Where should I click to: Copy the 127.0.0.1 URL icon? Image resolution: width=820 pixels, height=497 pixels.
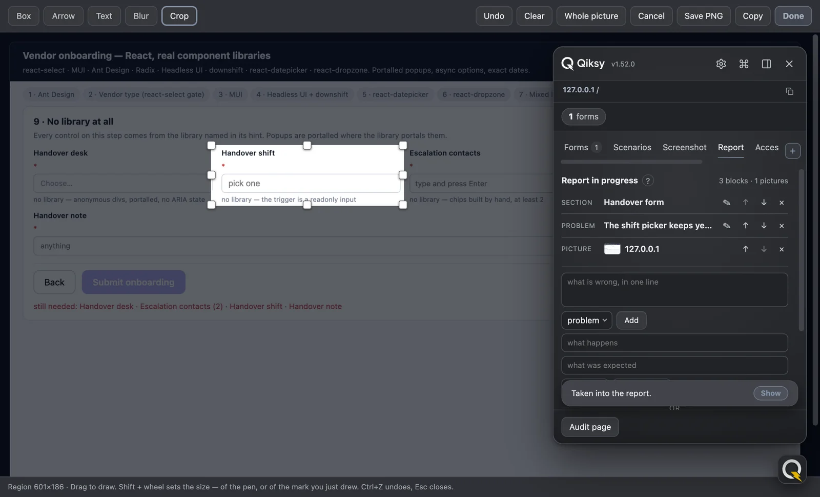pos(789,91)
